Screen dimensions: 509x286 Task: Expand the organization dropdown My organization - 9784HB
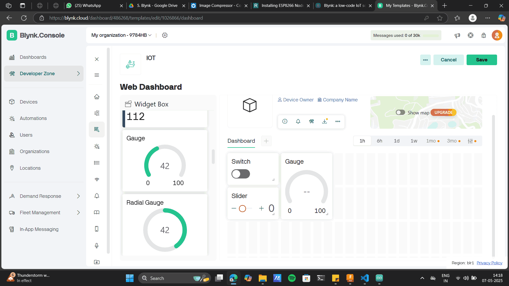[x=121, y=35]
